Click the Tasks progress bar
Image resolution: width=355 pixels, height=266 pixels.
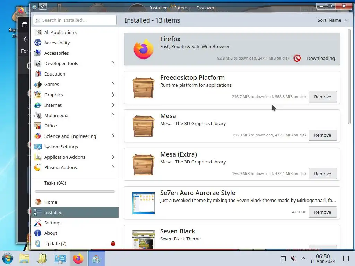click(75, 192)
